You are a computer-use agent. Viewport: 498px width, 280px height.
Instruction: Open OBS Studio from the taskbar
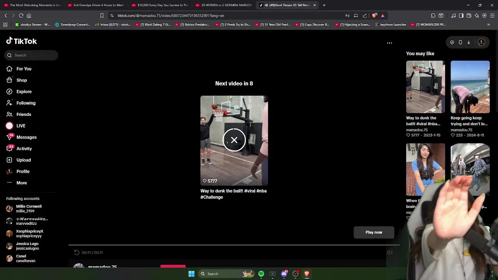(295, 274)
